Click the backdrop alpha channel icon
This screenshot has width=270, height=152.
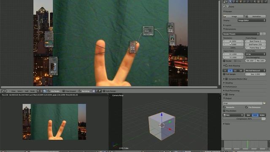tap(100, 91)
